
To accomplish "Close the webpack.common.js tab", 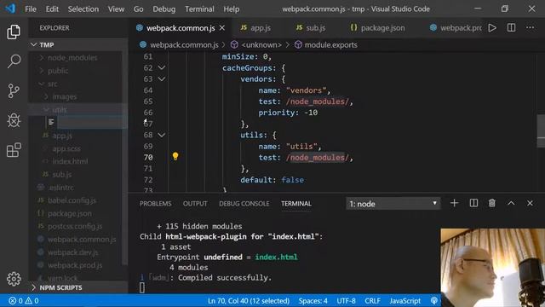I will tap(222, 28).
